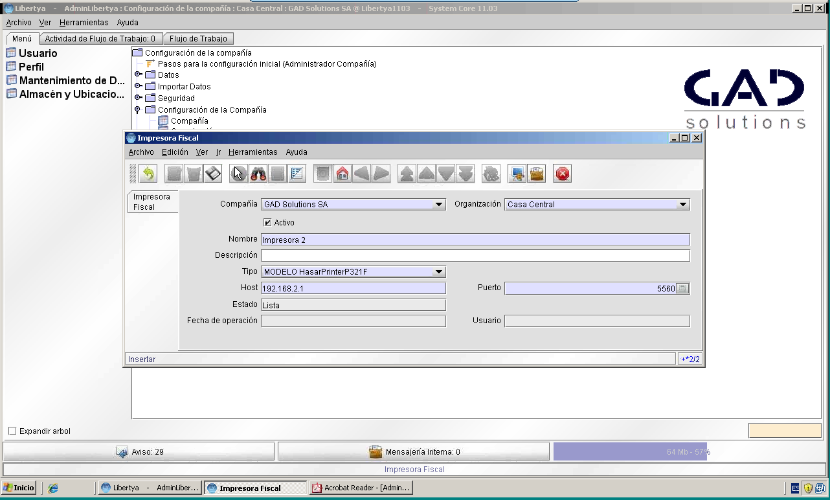Click the right arrow Forward toolbar icon
Image resolution: width=830 pixels, height=500 pixels.
(381, 174)
